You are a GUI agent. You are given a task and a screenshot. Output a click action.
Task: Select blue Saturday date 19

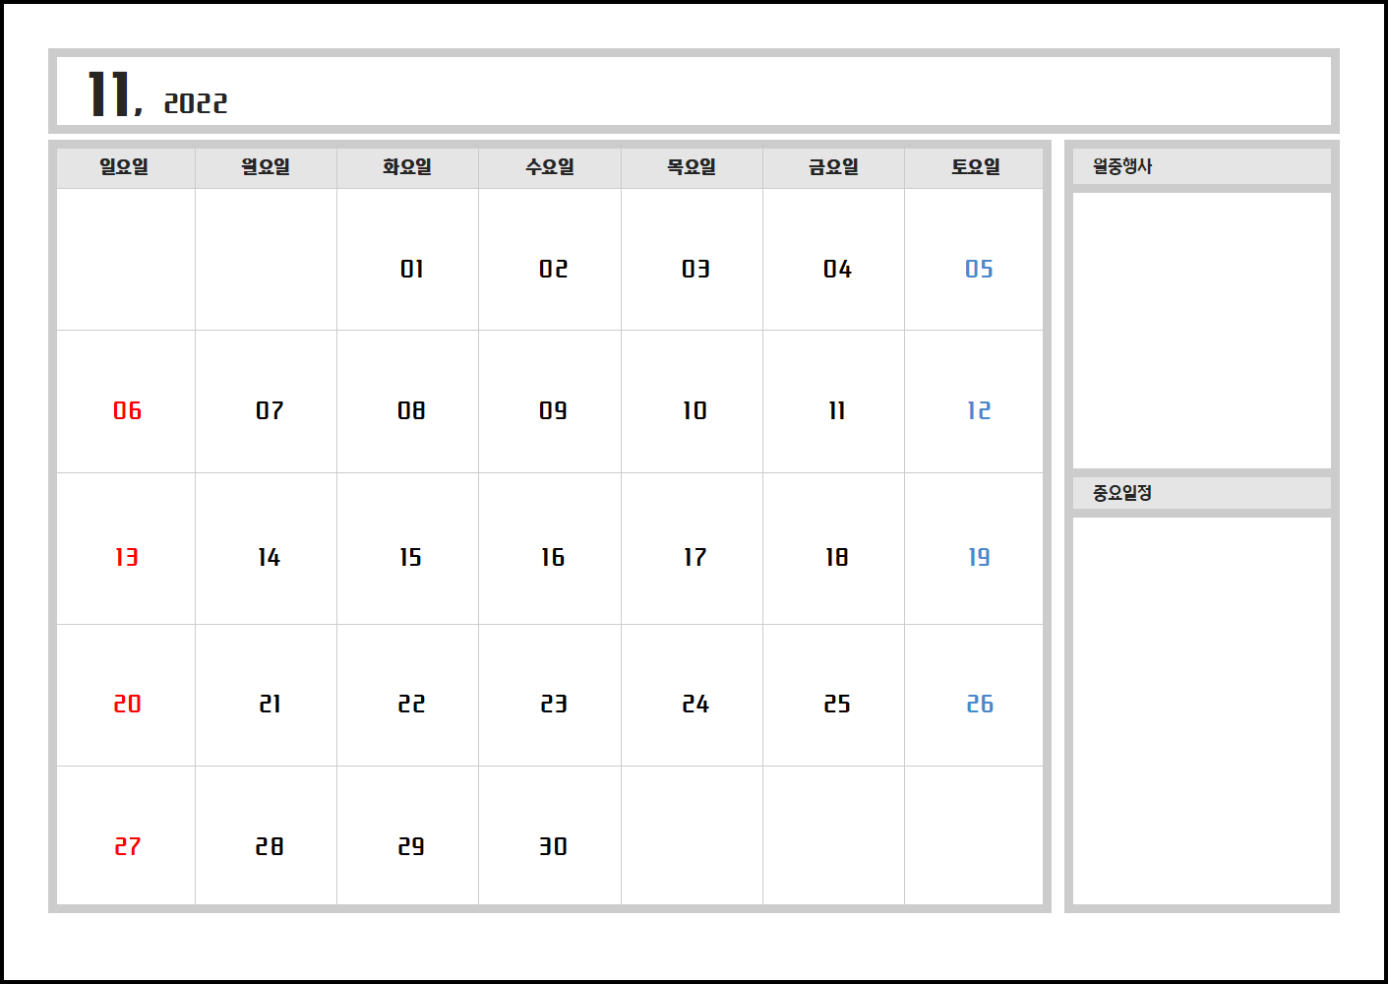[x=979, y=557]
